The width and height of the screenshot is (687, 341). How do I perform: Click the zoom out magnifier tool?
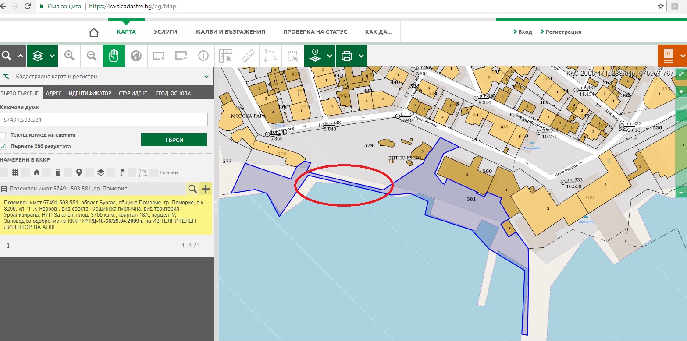pyautogui.click(x=92, y=56)
